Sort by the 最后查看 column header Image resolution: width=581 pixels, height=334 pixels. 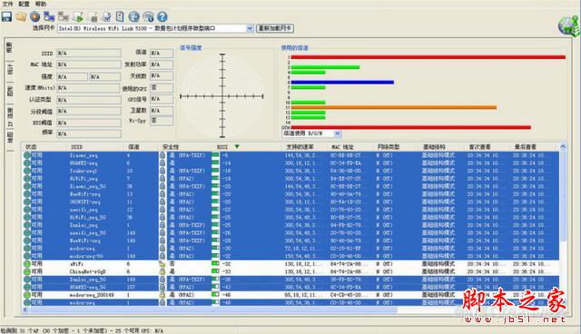tap(526, 147)
